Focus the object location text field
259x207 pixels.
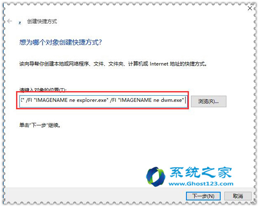coord(104,100)
